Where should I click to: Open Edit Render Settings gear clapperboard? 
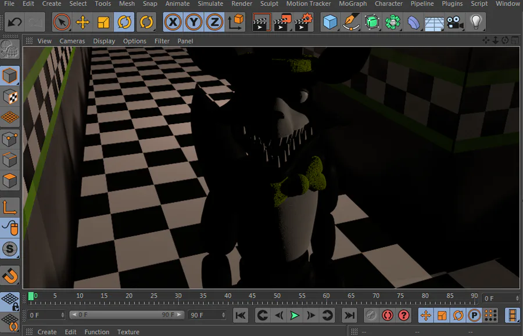303,22
